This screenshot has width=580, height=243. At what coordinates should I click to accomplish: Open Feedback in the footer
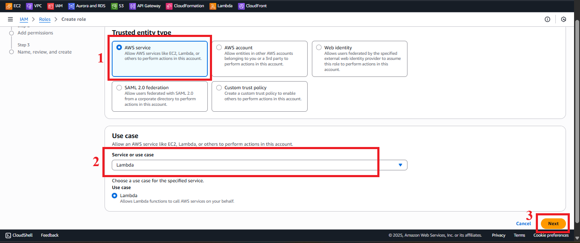click(x=50, y=235)
